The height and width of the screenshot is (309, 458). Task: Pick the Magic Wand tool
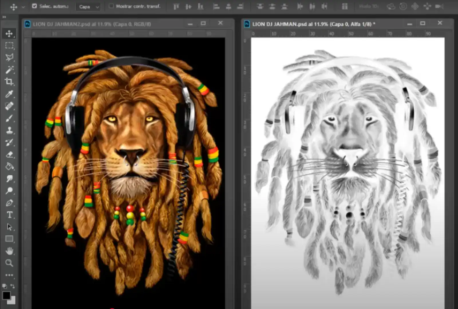click(x=9, y=70)
